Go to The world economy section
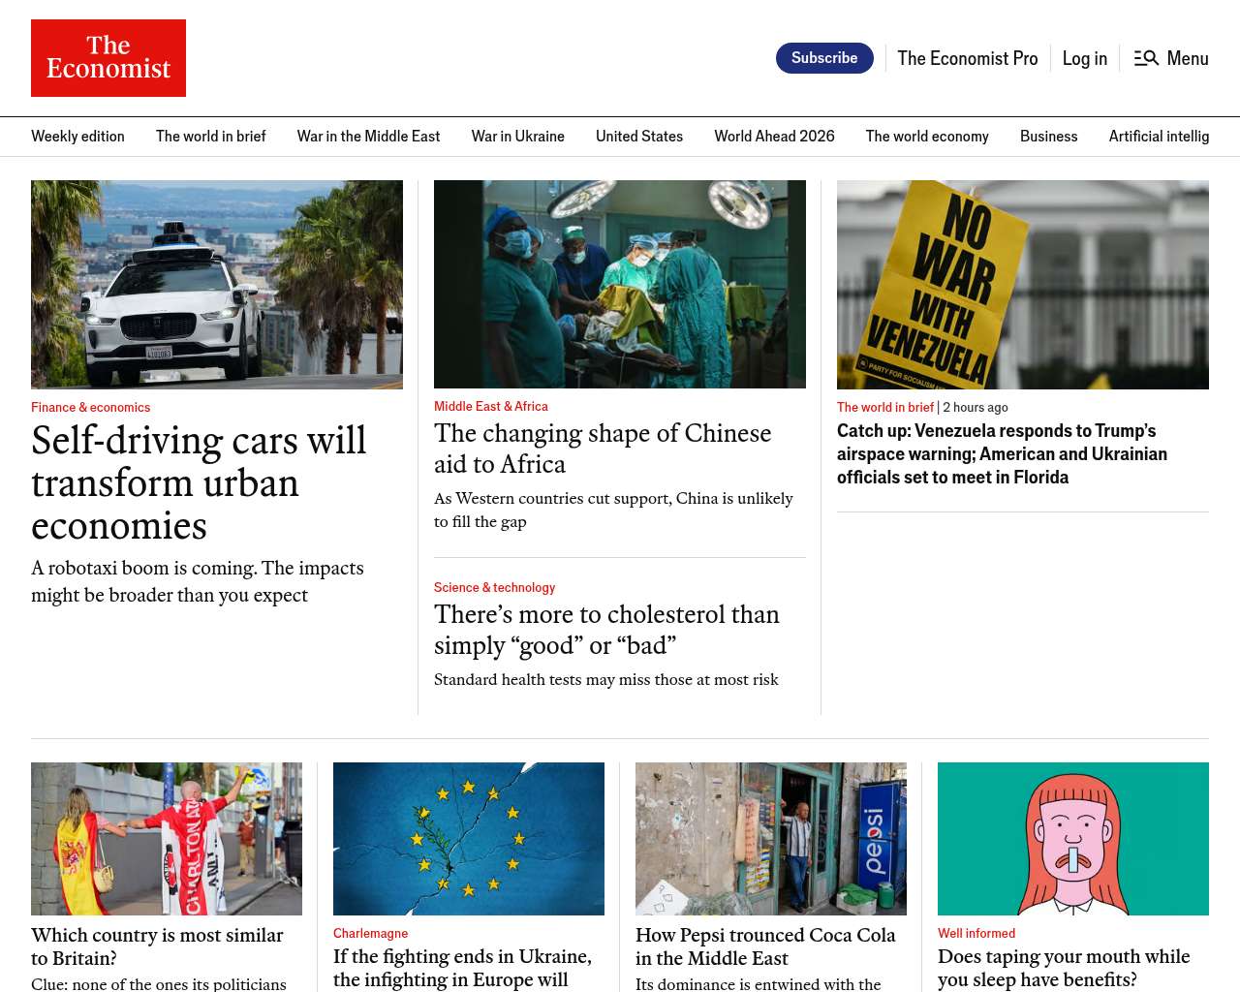Viewport: 1240px width, 992px height. [x=927, y=137]
